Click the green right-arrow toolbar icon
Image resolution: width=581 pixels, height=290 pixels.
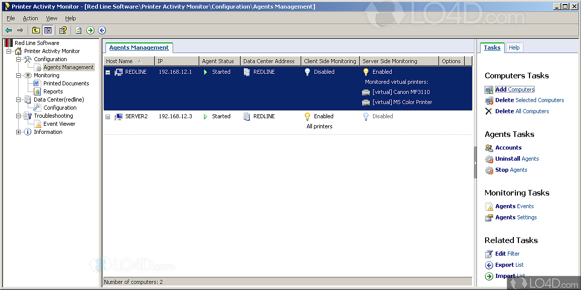(90, 30)
